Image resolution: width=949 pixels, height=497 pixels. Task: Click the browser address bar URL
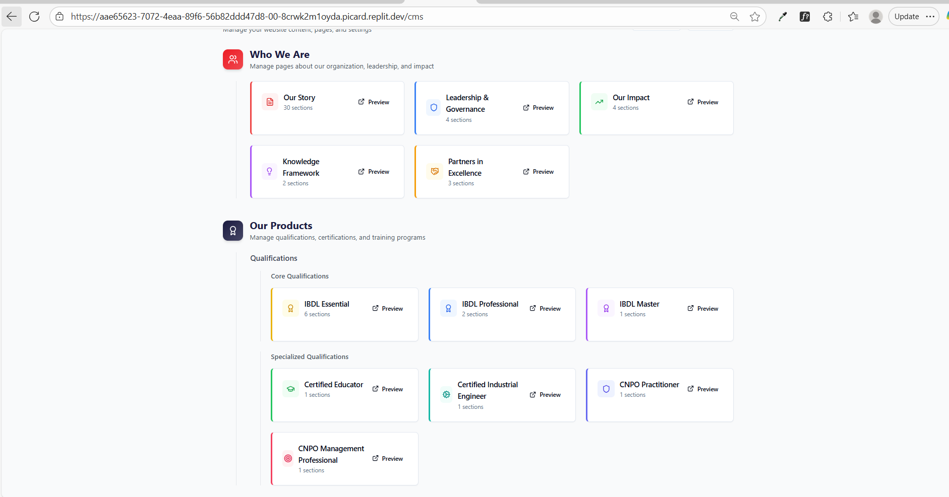[x=247, y=17]
